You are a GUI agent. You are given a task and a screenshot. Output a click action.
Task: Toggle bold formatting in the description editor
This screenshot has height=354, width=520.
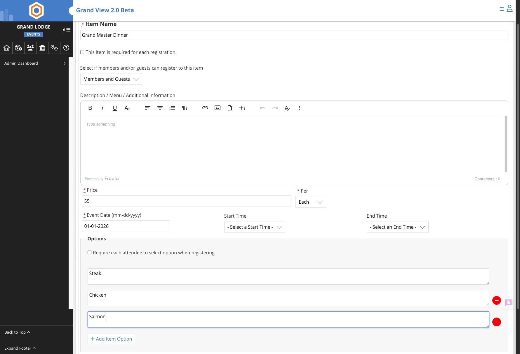tap(90, 108)
